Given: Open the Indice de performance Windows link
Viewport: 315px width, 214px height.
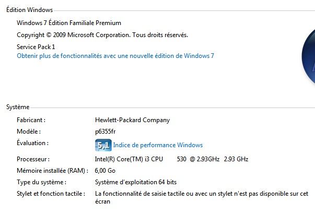Looking at the screenshot, I should click(x=158, y=145).
